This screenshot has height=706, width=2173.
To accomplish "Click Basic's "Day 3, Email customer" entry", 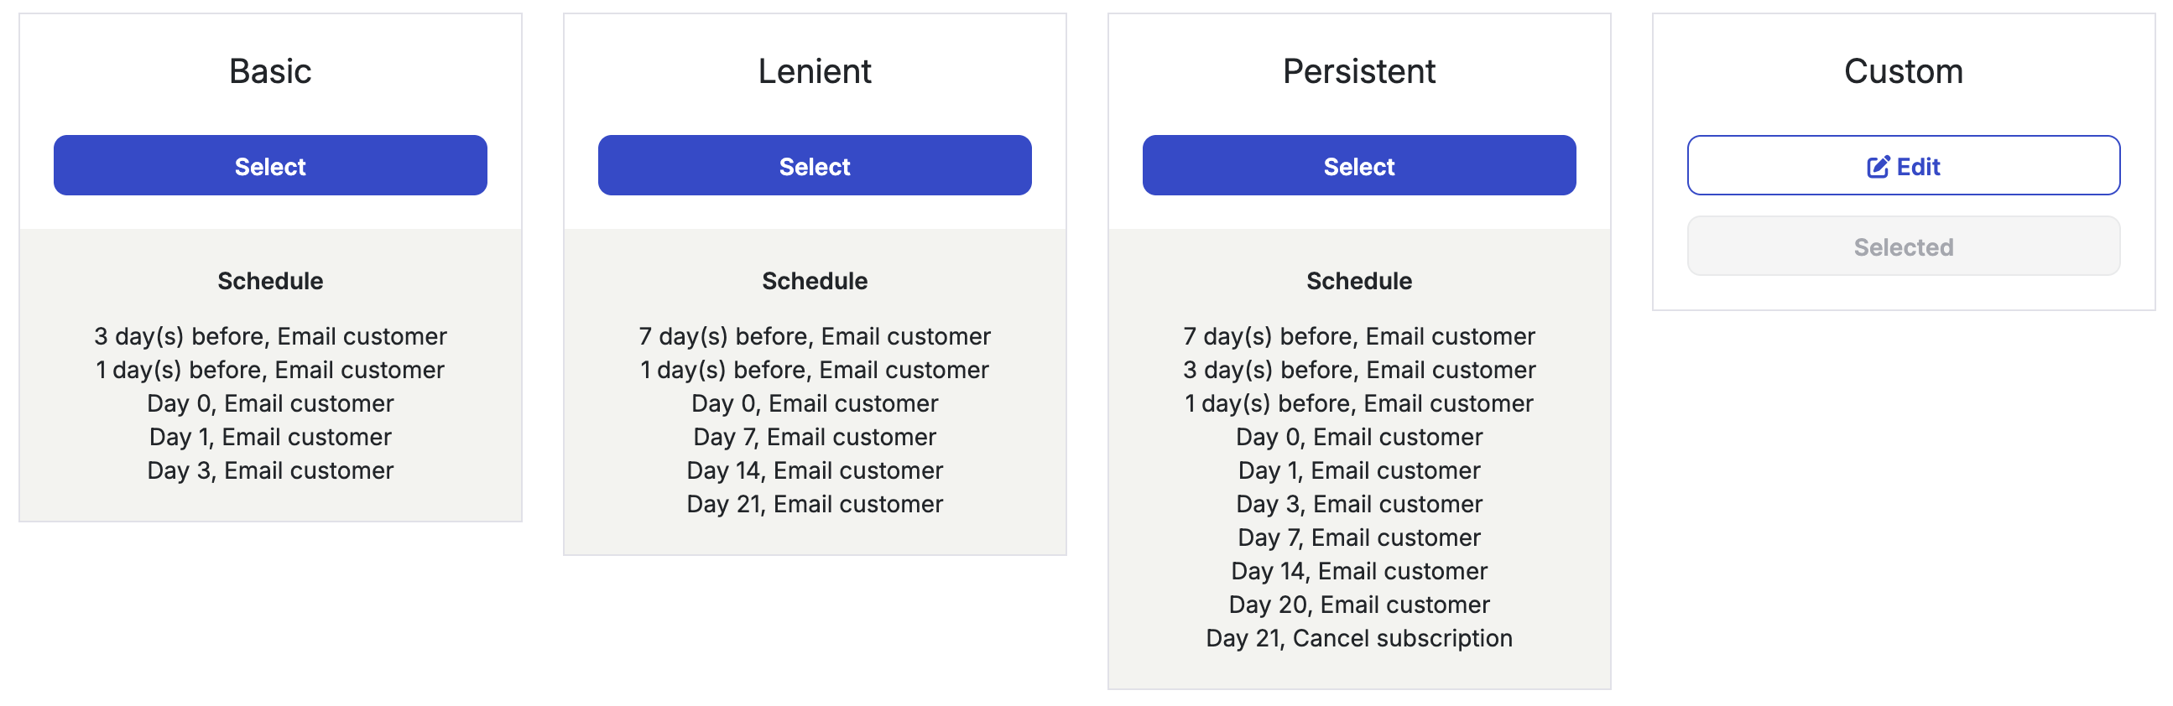I will [x=270, y=470].
